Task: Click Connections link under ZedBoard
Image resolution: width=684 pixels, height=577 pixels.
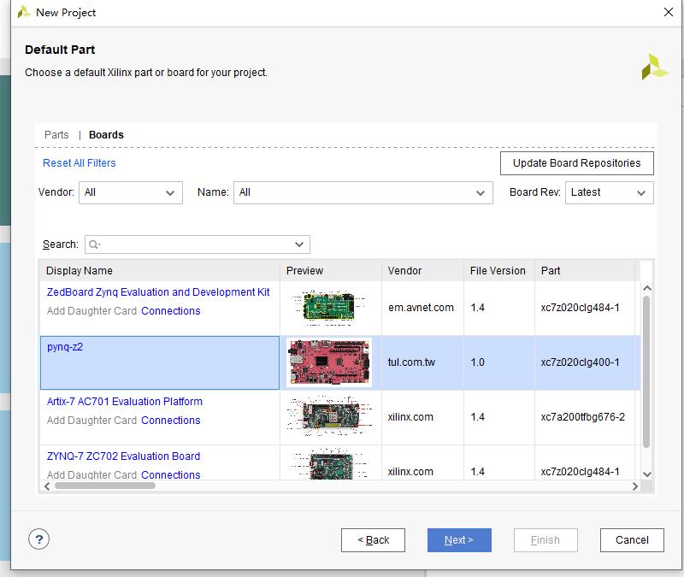Action: pos(170,311)
